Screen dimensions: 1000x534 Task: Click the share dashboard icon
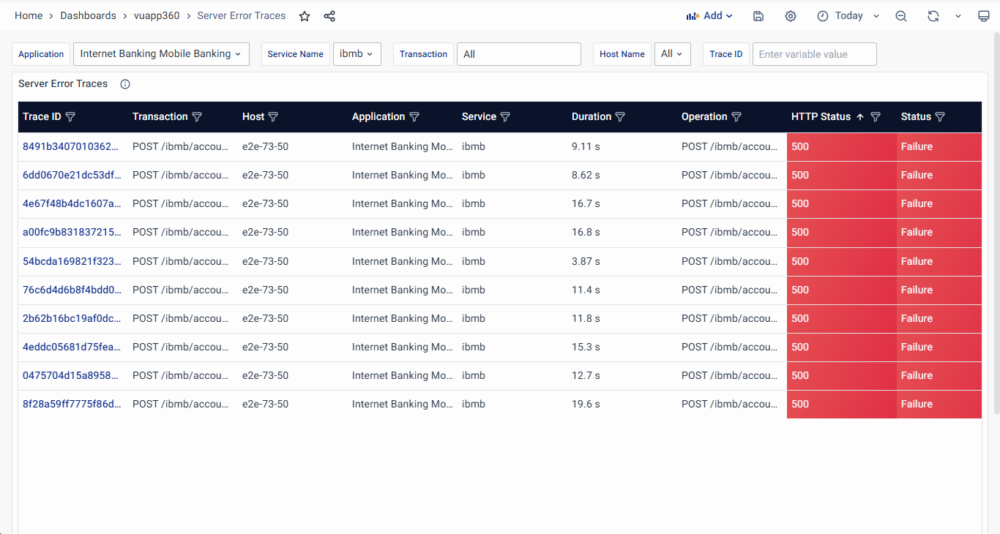point(329,16)
